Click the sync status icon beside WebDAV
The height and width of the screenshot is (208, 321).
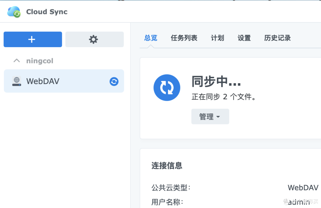pos(114,81)
